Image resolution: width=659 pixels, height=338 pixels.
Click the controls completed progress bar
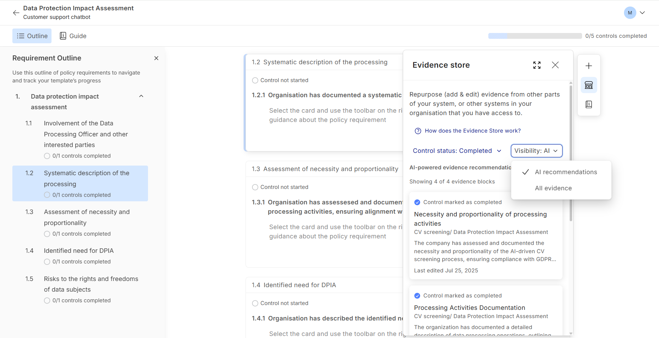[535, 36]
